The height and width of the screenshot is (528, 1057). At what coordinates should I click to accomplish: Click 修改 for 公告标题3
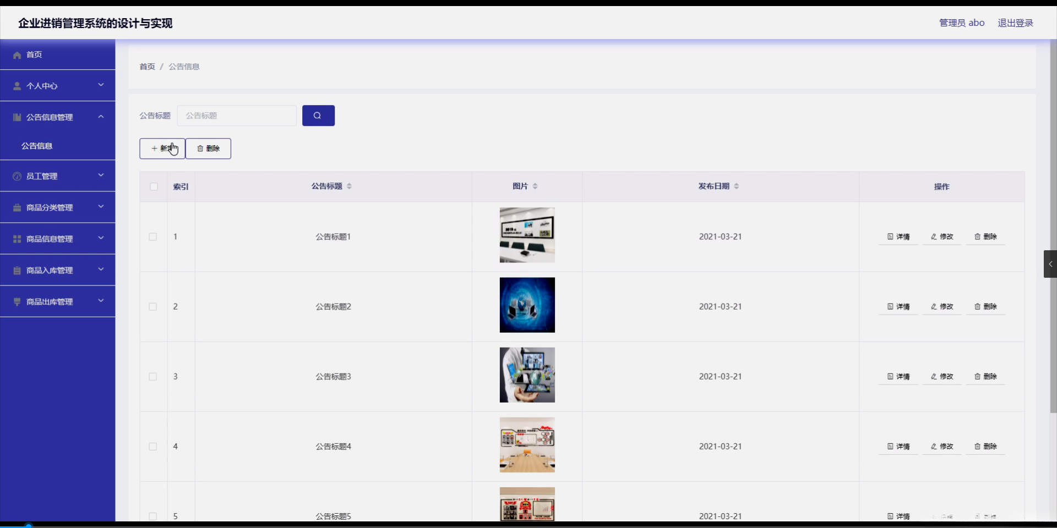pos(942,376)
